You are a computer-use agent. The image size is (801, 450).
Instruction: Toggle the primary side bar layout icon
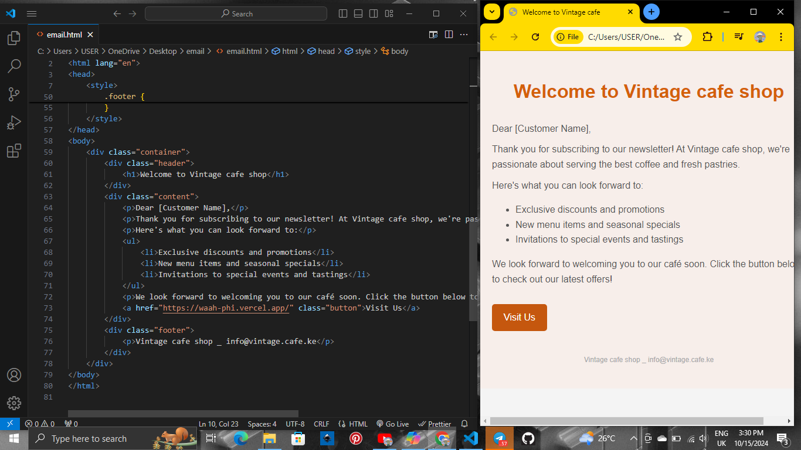pos(344,13)
